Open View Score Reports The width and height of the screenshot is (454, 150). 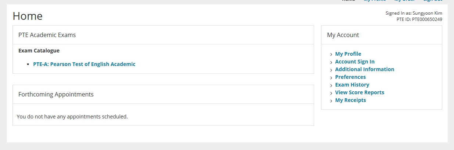[x=359, y=92]
